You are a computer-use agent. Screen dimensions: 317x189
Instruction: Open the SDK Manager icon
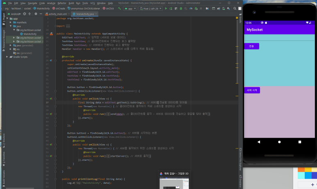pyautogui.click(x=228, y=9)
